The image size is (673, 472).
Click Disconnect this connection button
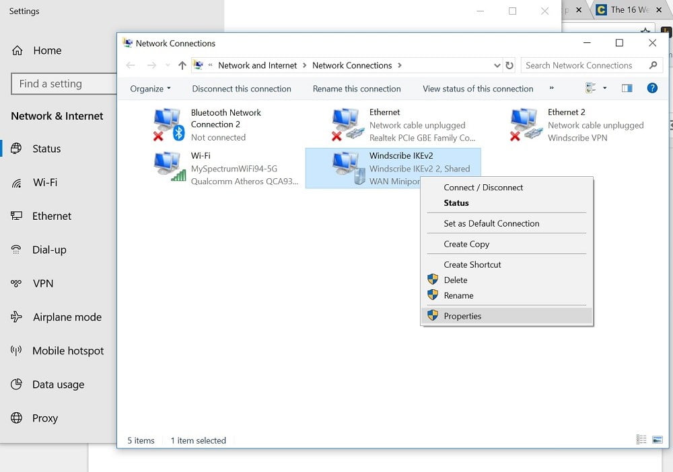click(242, 89)
